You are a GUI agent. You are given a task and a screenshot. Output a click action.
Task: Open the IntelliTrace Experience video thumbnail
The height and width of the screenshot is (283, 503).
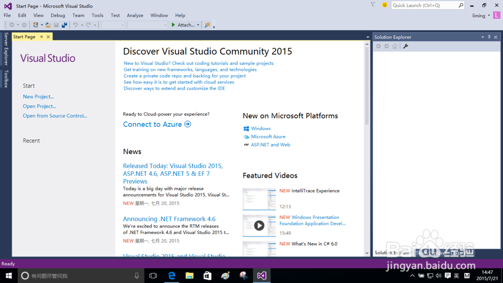point(259,199)
